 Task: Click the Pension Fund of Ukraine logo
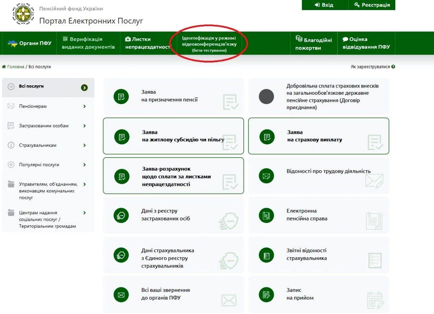coord(23,14)
